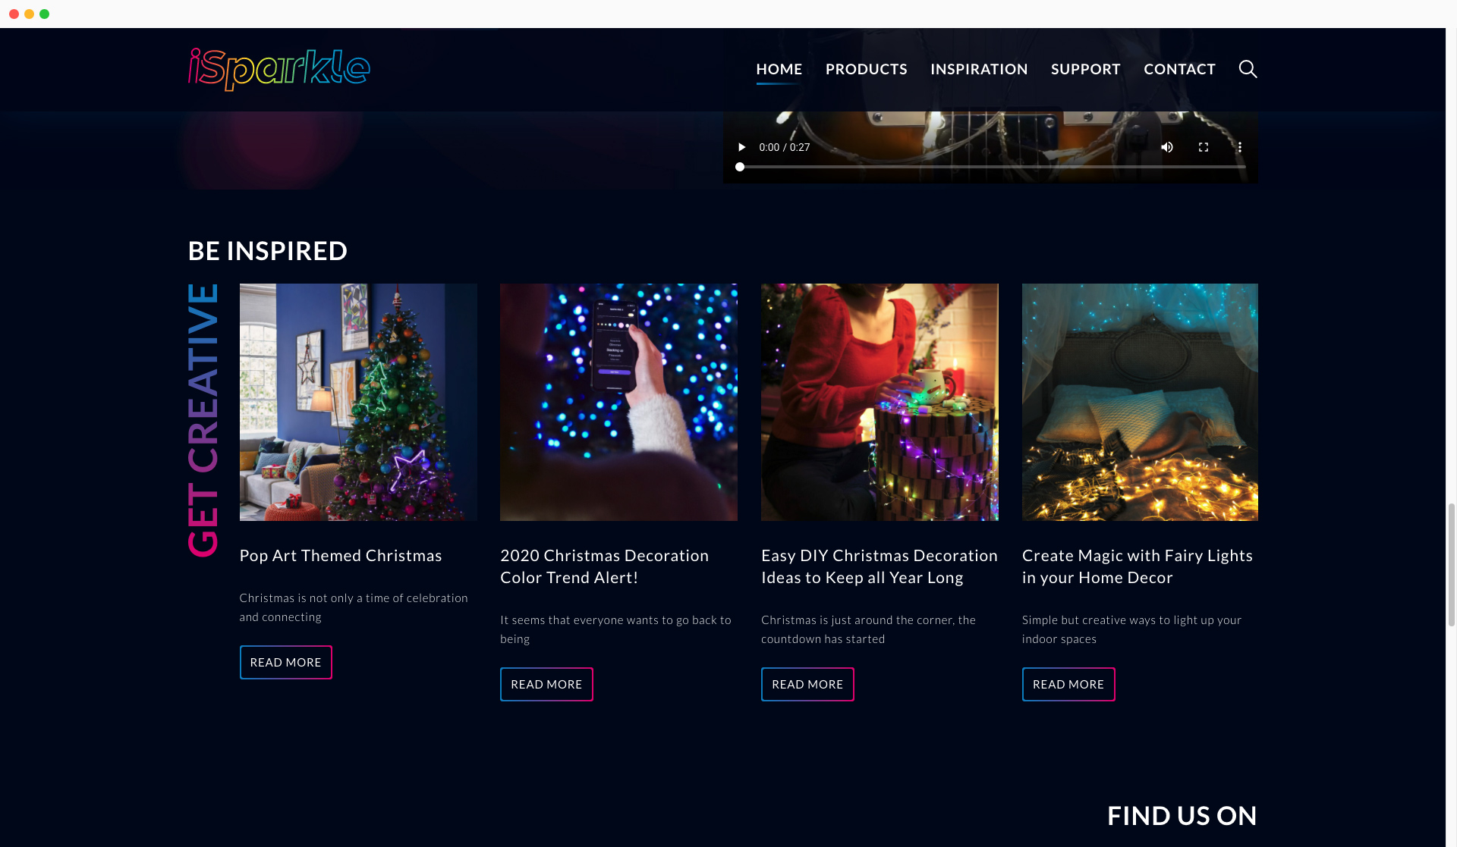Read more on Easy DIY Christmas Decoration

[x=807, y=684]
